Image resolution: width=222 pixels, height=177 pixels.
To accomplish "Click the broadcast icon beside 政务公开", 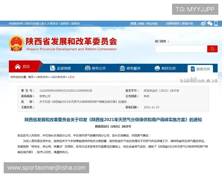I will click(x=87, y=68).
